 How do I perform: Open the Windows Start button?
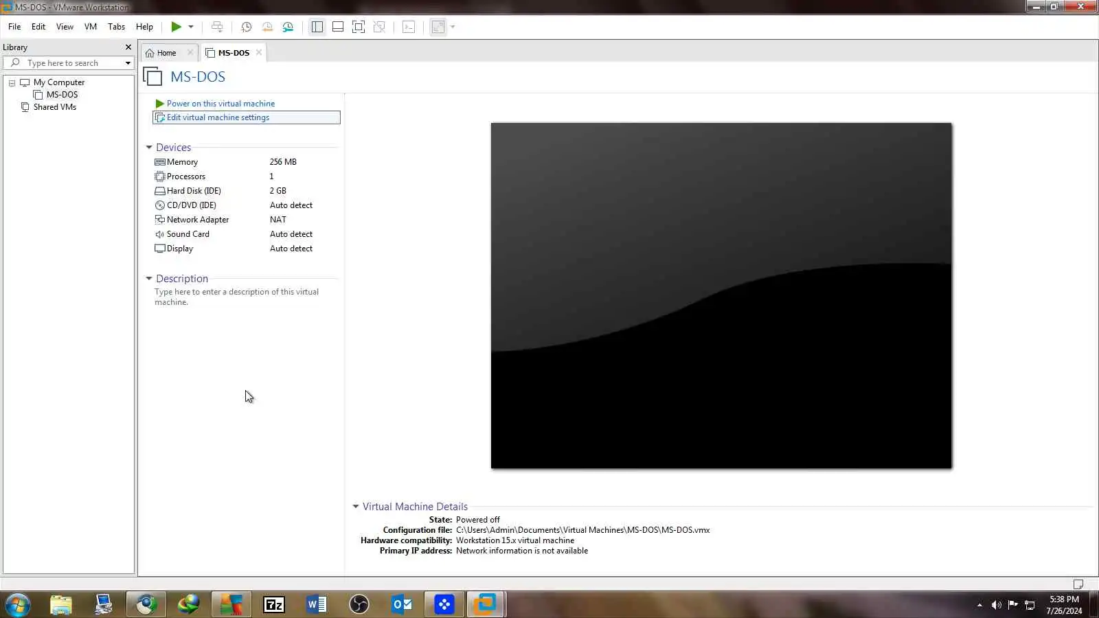[x=18, y=605]
